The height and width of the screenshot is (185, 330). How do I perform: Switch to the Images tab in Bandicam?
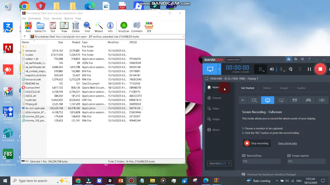click(x=284, y=88)
